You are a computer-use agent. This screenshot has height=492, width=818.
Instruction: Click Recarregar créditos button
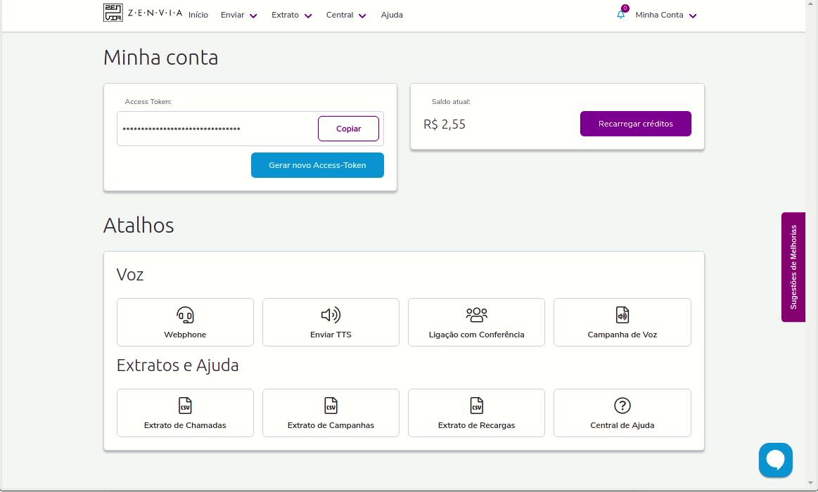(x=635, y=124)
